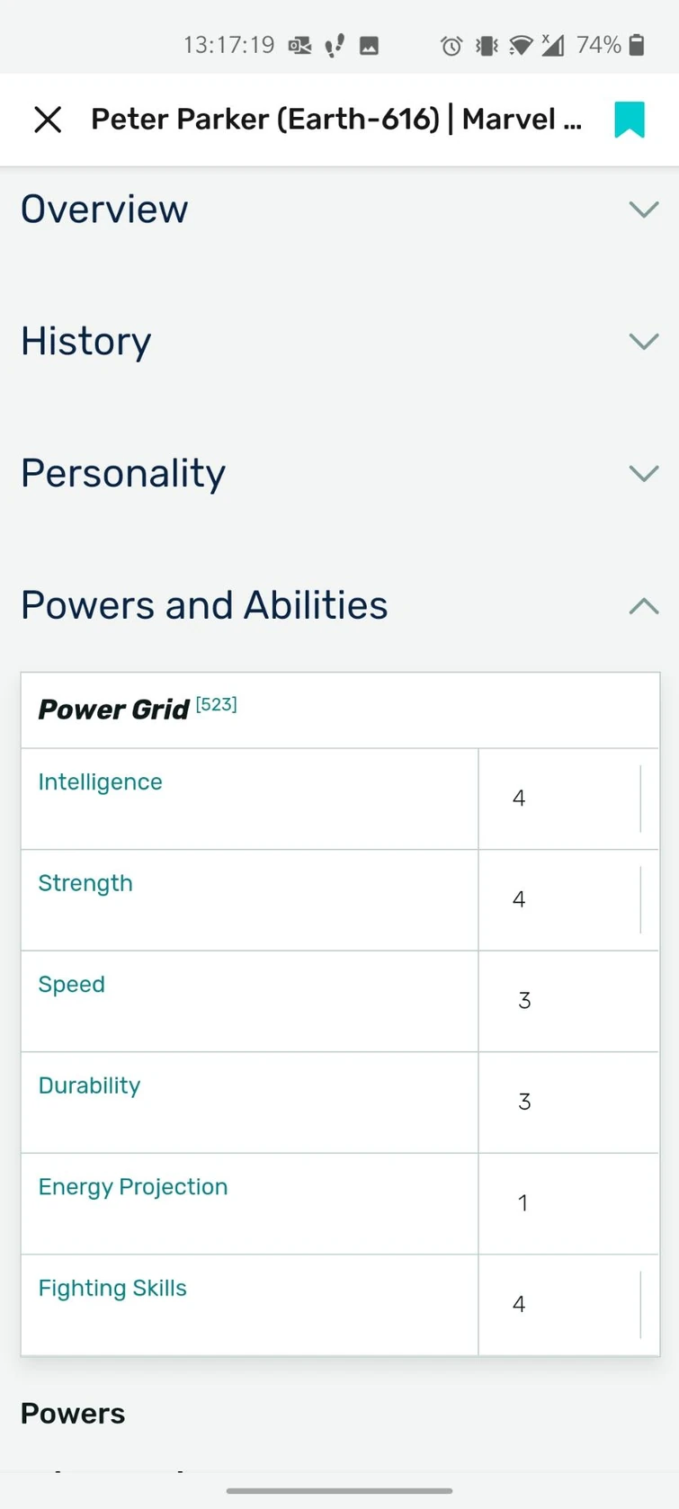The width and height of the screenshot is (679, 1509).
Task: Expand the Personality section chevron
Action: (x=644, y=474)
